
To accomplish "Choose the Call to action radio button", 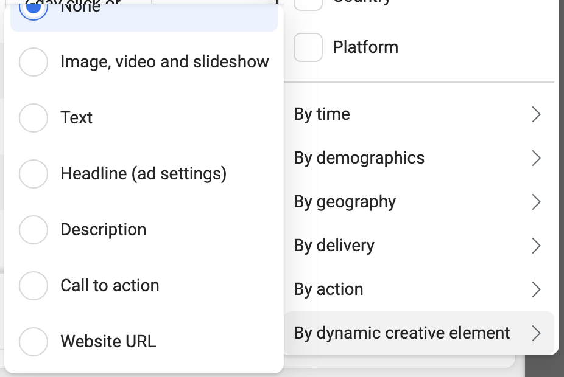I will pyautogui.click(x=33, y=286).
